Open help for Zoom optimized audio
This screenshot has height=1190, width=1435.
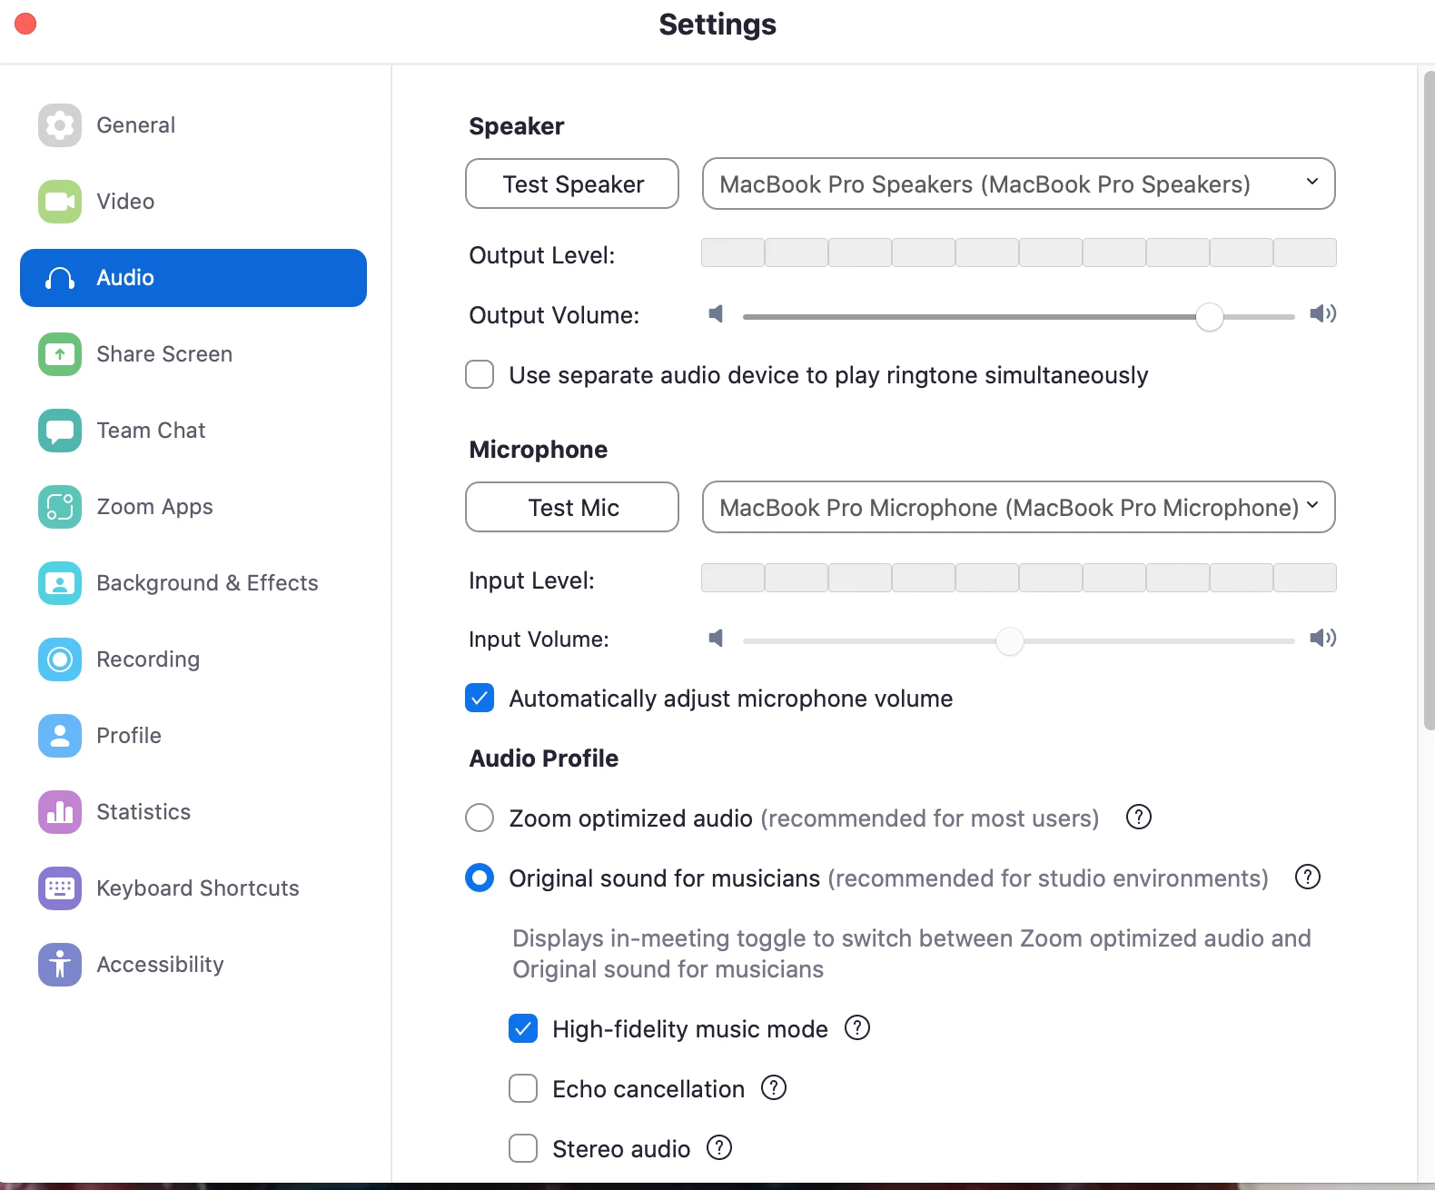click(x=1138, y=818)
